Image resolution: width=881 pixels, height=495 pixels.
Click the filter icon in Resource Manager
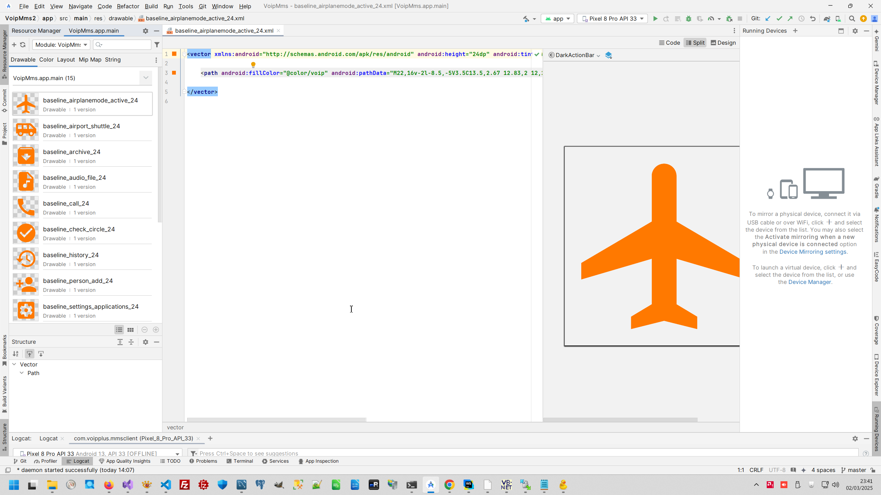click(x=157, y=45)
